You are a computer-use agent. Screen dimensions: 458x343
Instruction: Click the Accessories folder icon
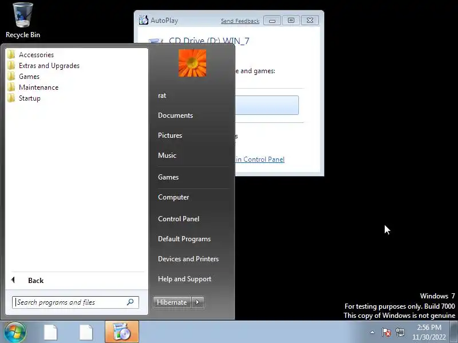pos(11,54)
